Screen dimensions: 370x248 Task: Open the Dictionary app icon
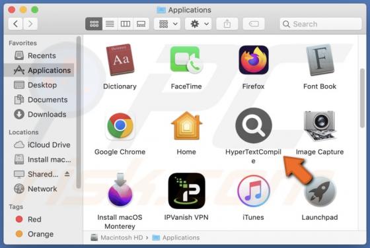pyautogui.click(x=120, y=59)
